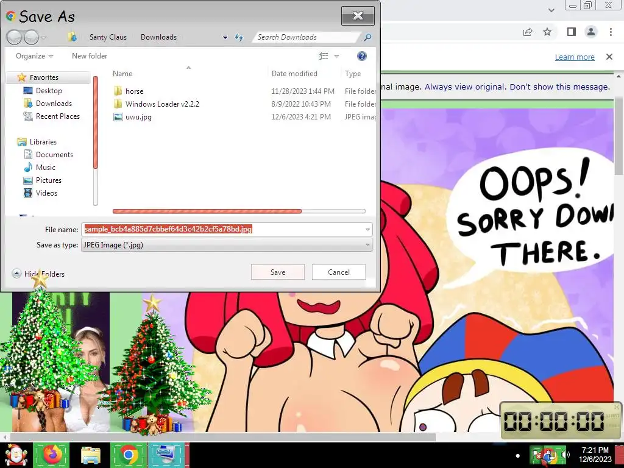This screenshot has height=468, width=624.
Task: Open the Save As help icon
Action: [x=362, y=56]
